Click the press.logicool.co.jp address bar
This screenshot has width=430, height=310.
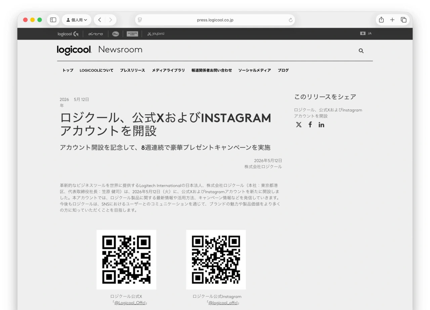pyautogui.click(x=215, y=20)
